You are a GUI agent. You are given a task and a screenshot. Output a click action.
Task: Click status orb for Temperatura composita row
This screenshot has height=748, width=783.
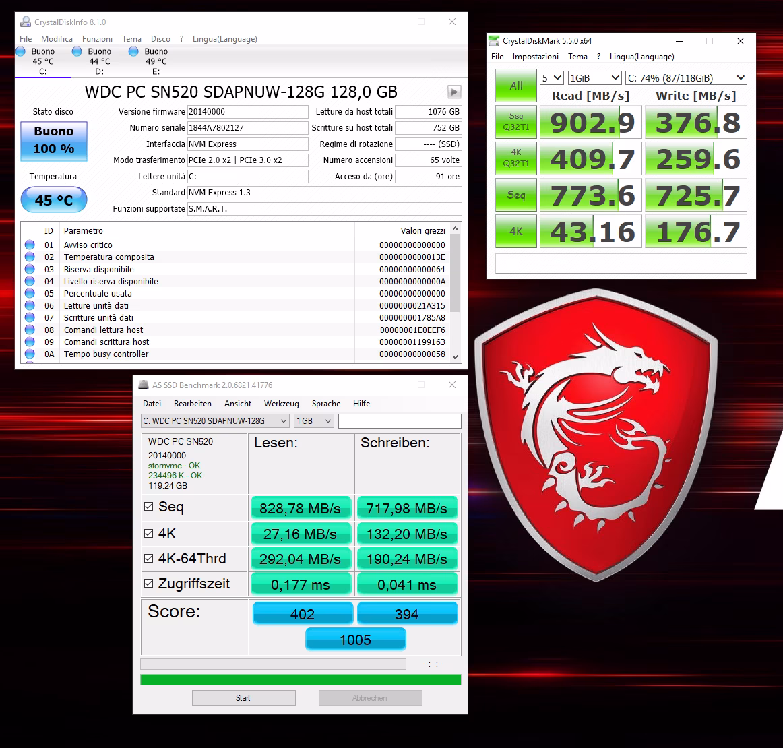(x=30, y=257)
